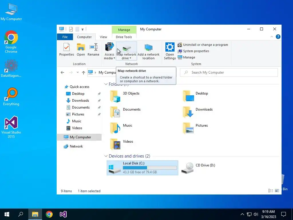Click the Properties ribbon icon
The image size is (293, 220).
[x=66, y=49]
